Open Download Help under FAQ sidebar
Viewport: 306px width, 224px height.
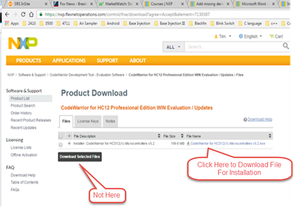pyautogui.click(x=23, y=175)
